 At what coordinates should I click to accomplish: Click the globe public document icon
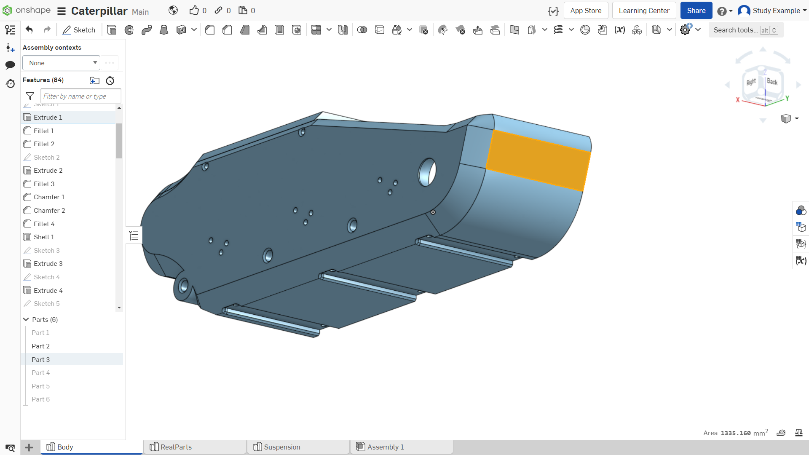pyautogui.click(x=173, y=11)
